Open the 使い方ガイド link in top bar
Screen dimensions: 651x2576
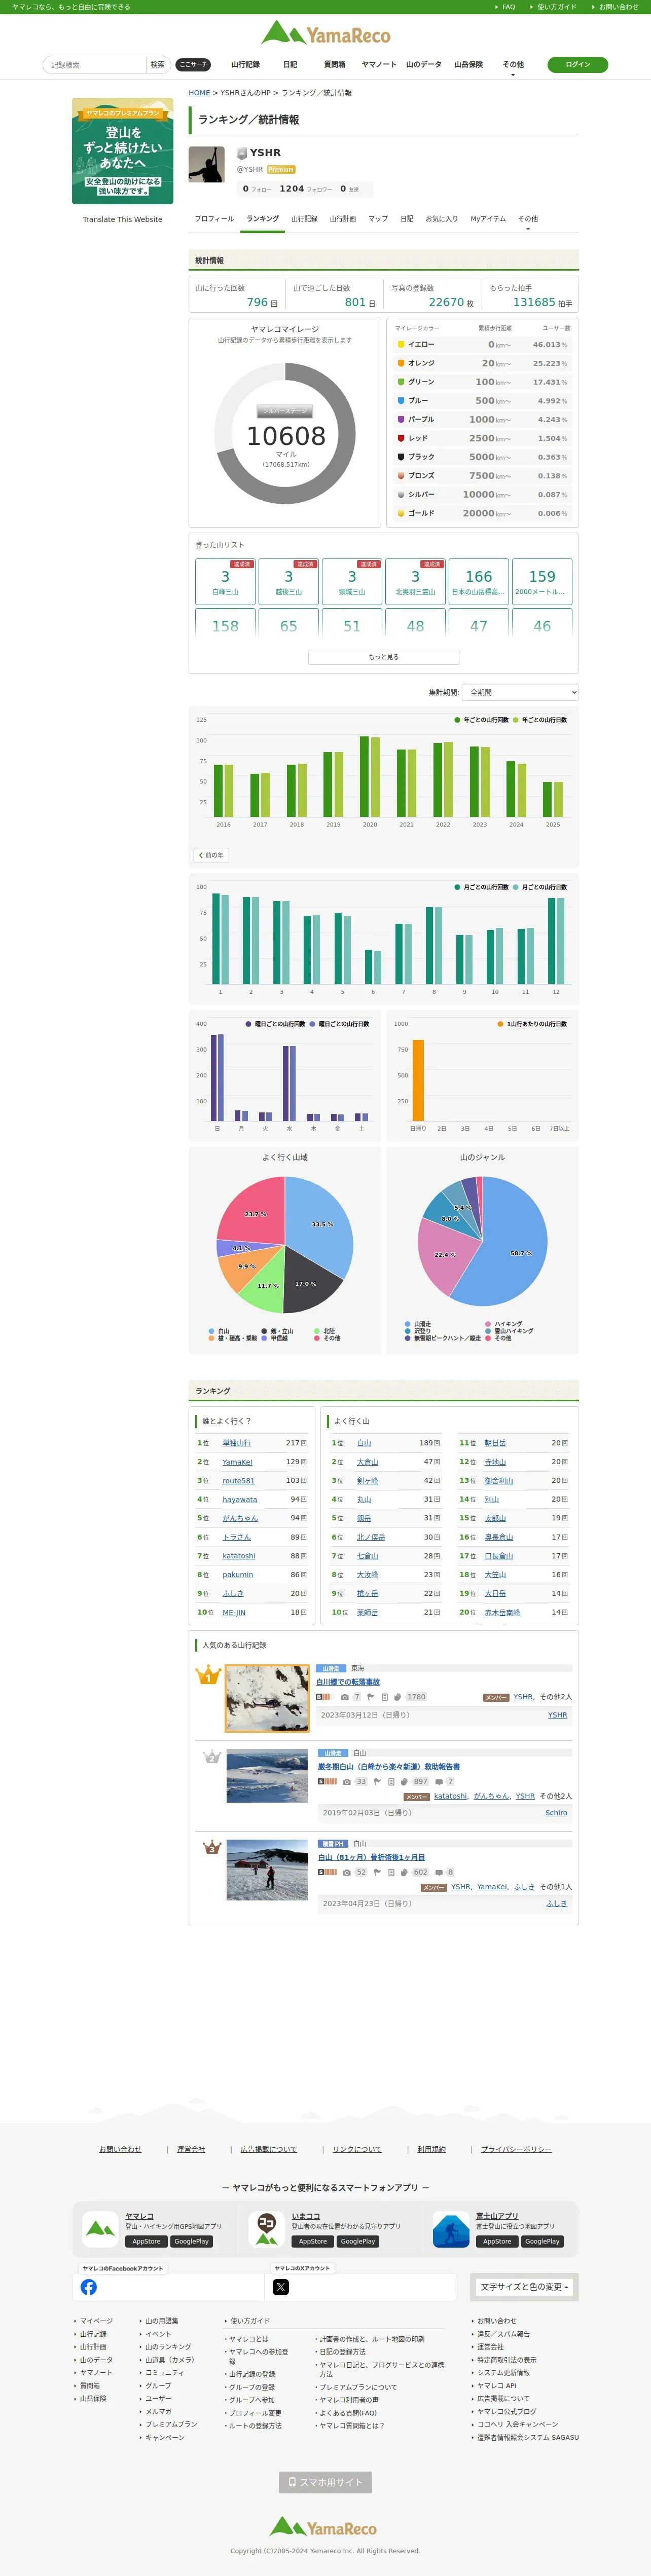point(556,7)
